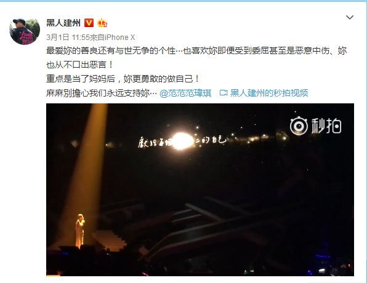Image resolution: width=367 pixels, height=283 pixels.
Task: Click the orange video progress bar
Action: coord(53,276)
